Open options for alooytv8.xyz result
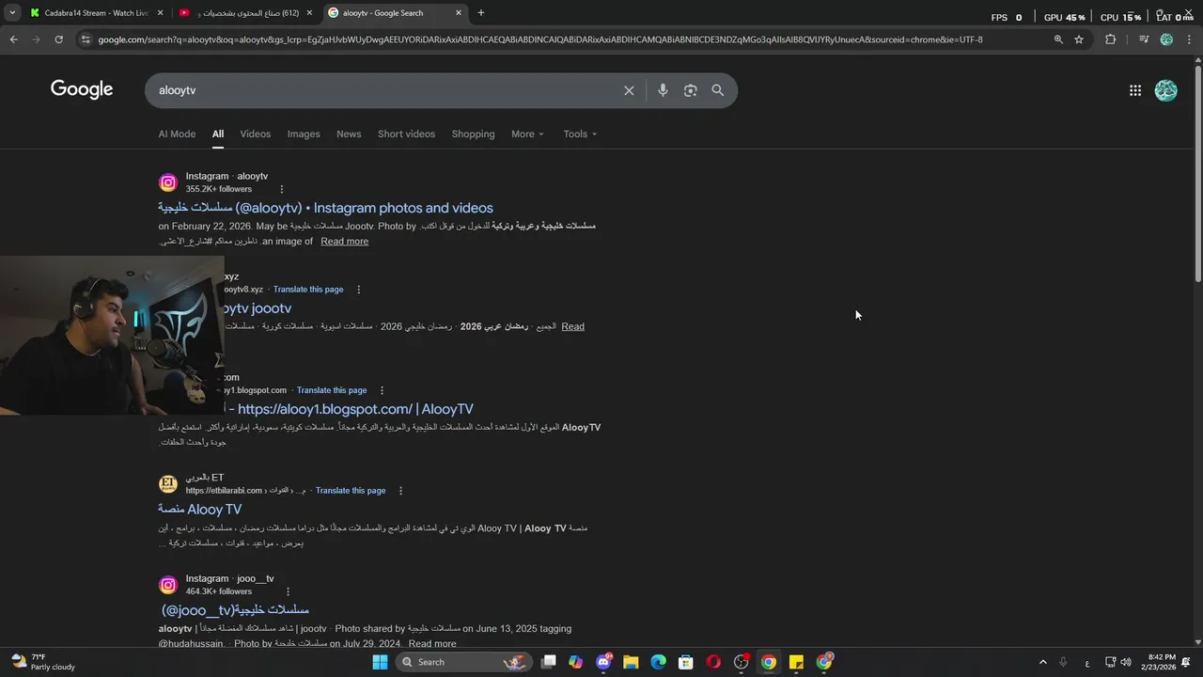Screen dimensions: 1203x677 point(358,290)
